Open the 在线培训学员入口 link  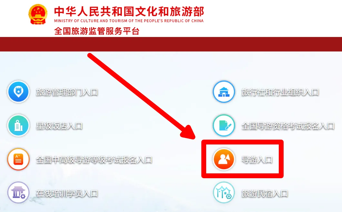[67, 194]
